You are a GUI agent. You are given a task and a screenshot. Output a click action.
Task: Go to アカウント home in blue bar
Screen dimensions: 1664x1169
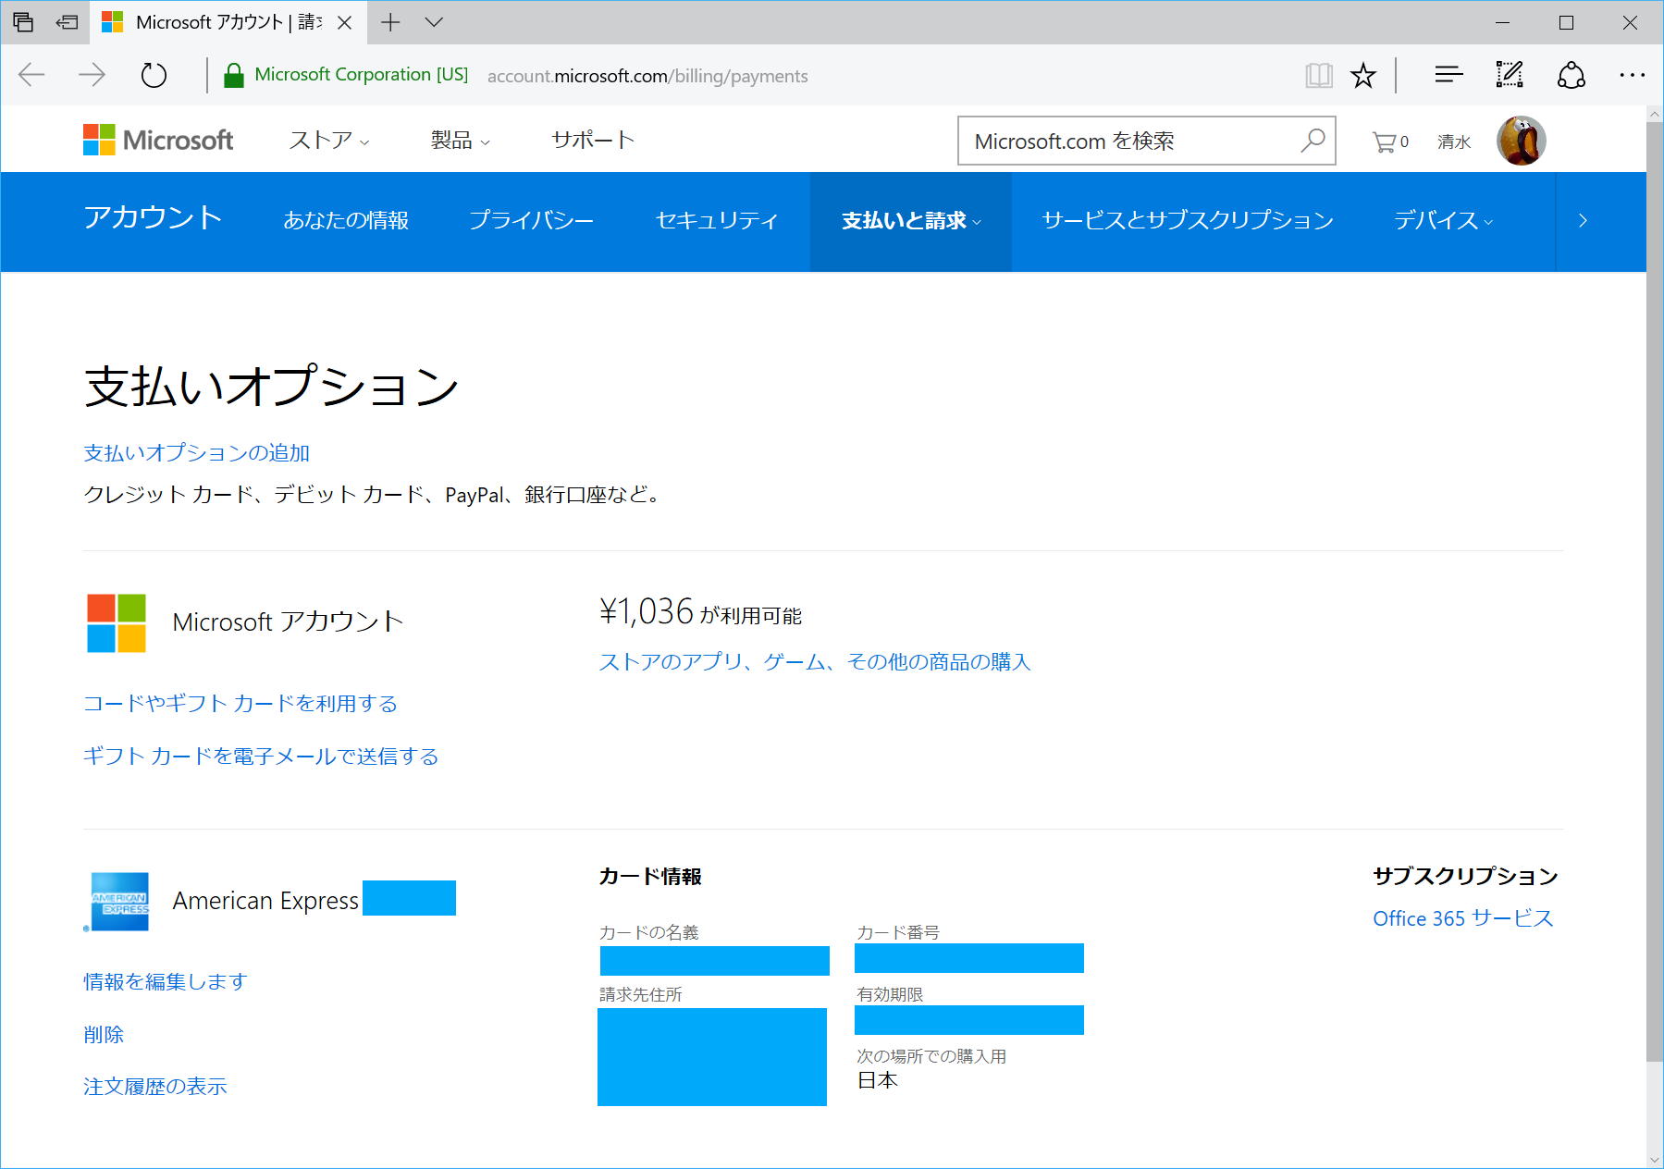click(153, 217)
